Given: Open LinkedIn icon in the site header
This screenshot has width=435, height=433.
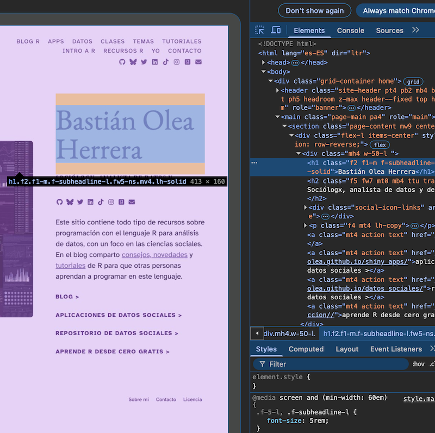Looking at the screenshot, I should (155, 62).
